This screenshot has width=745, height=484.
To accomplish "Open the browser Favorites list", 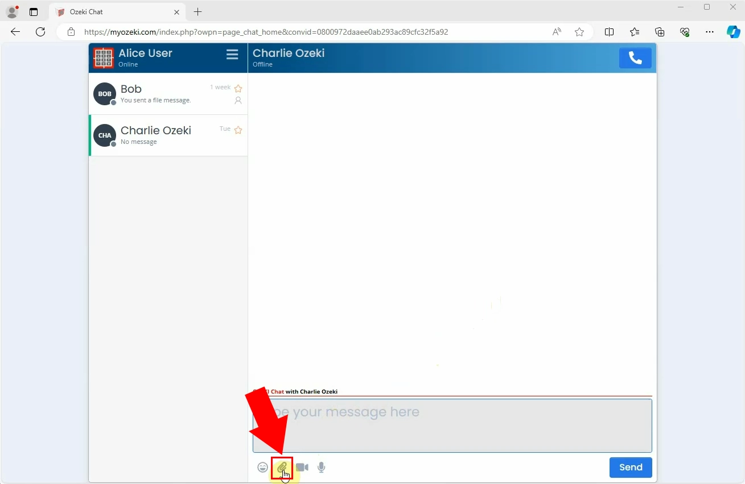I will point(635,32).
